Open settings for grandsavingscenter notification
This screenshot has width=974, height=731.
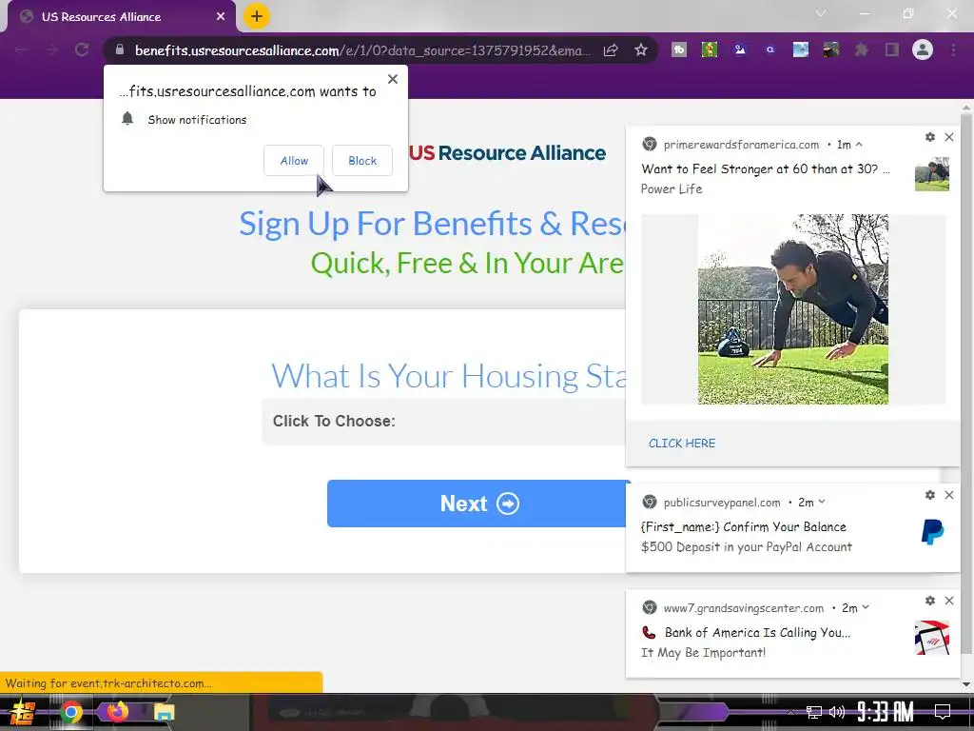[930, 601]
